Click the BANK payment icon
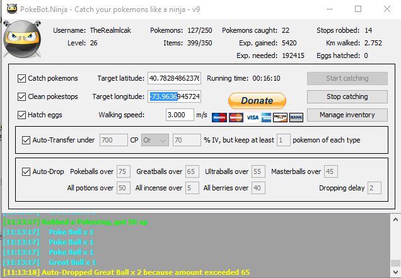The width and height of the screenshot is (401, 278). coord(296,117)
